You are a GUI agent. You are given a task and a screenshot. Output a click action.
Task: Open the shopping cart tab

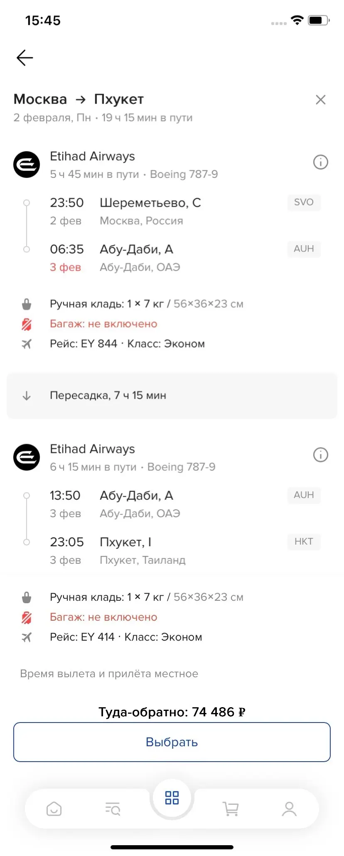point(231,809)
